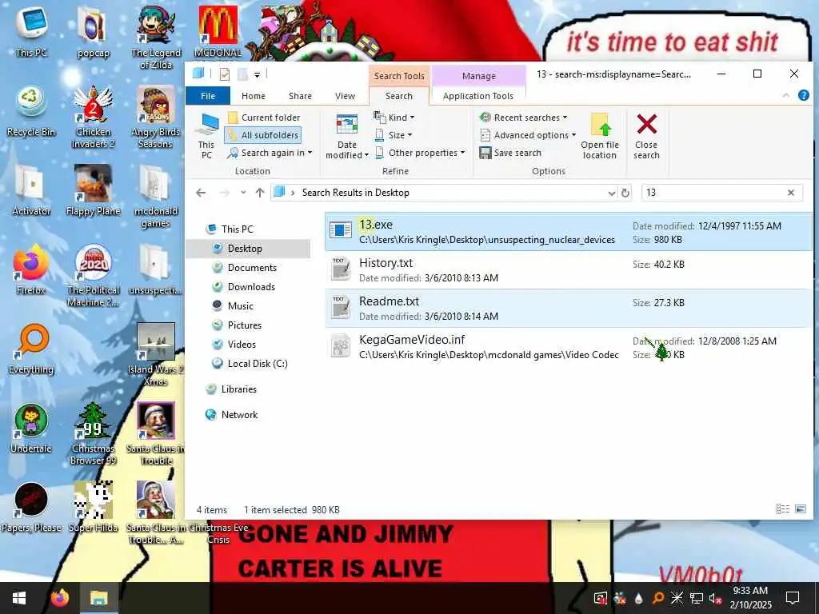Select Downloads in the navigation pane
819x614 pixels.
coord(248,287)
